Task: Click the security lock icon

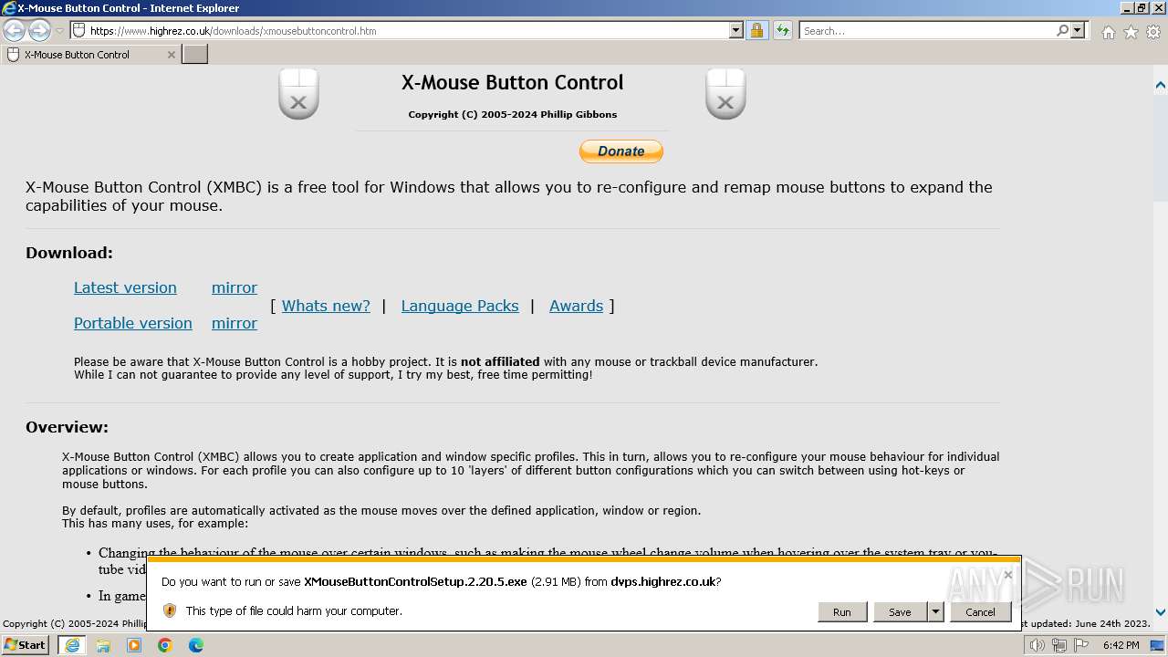Action: pyautogui.click(x=756, y=30)
